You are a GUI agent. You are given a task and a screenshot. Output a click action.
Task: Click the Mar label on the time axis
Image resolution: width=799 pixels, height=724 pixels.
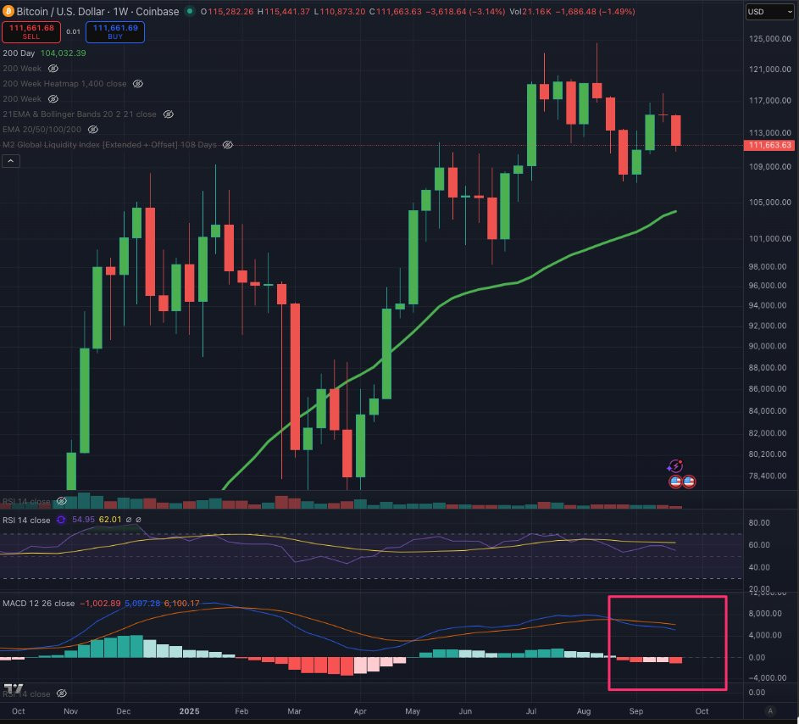(x=295, y=711)
